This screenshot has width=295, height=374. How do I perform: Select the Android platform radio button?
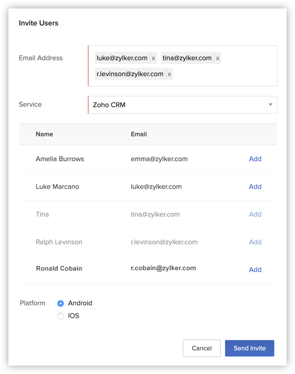pos(61,304)
